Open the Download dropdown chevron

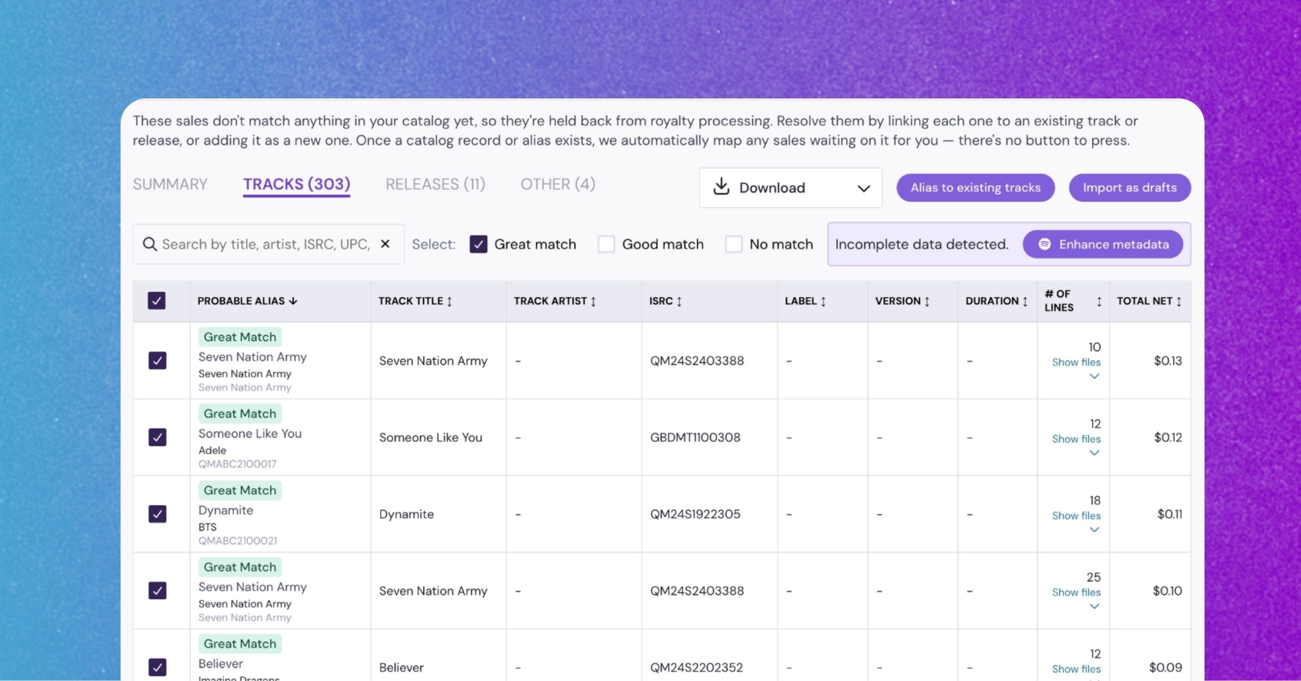coord(863,188)
